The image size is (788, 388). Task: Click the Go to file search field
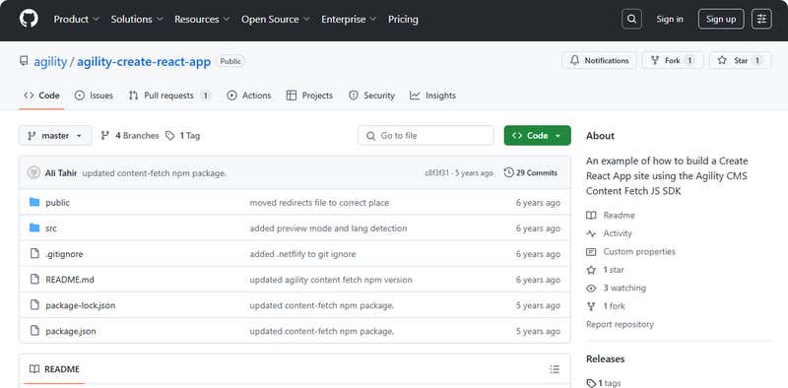[427, 135]
